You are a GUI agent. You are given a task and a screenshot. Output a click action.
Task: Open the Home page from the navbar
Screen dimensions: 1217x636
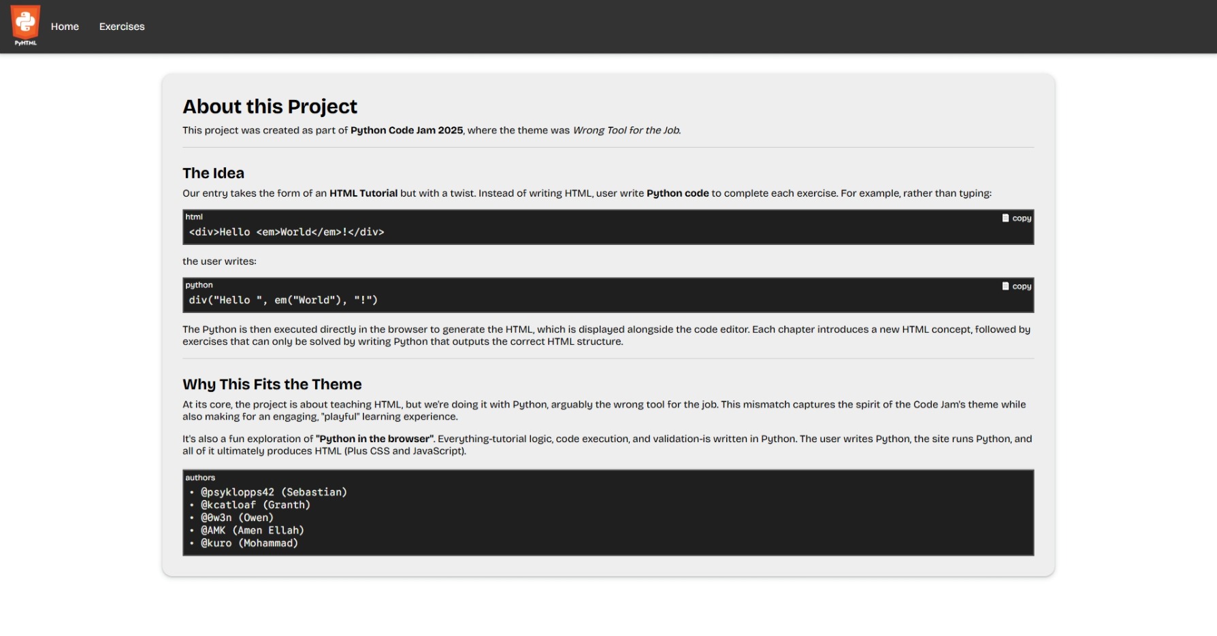coord(65,27)
